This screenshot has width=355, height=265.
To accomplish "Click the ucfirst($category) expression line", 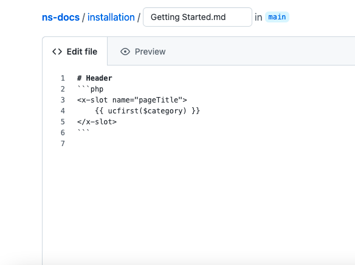I will click(147, 111).
